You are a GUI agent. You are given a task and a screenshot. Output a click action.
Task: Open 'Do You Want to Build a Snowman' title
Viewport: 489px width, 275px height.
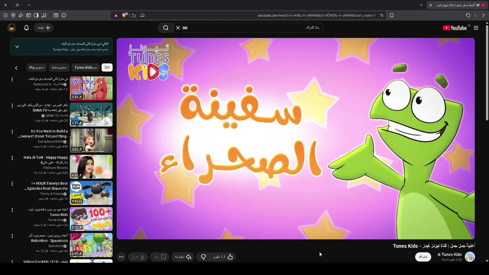click(43, 134)
